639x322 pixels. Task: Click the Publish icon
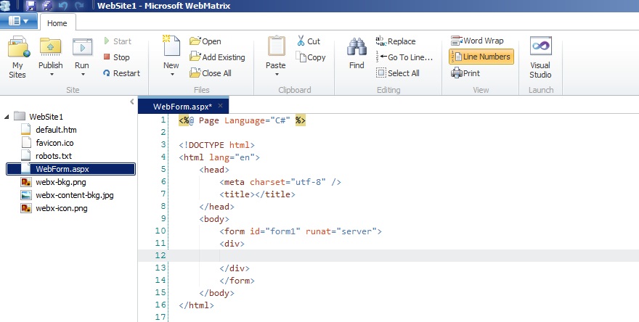coord(51,48)
